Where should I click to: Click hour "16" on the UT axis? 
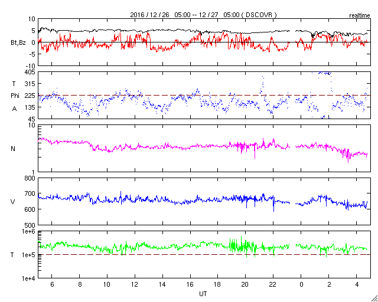[190, 285]
